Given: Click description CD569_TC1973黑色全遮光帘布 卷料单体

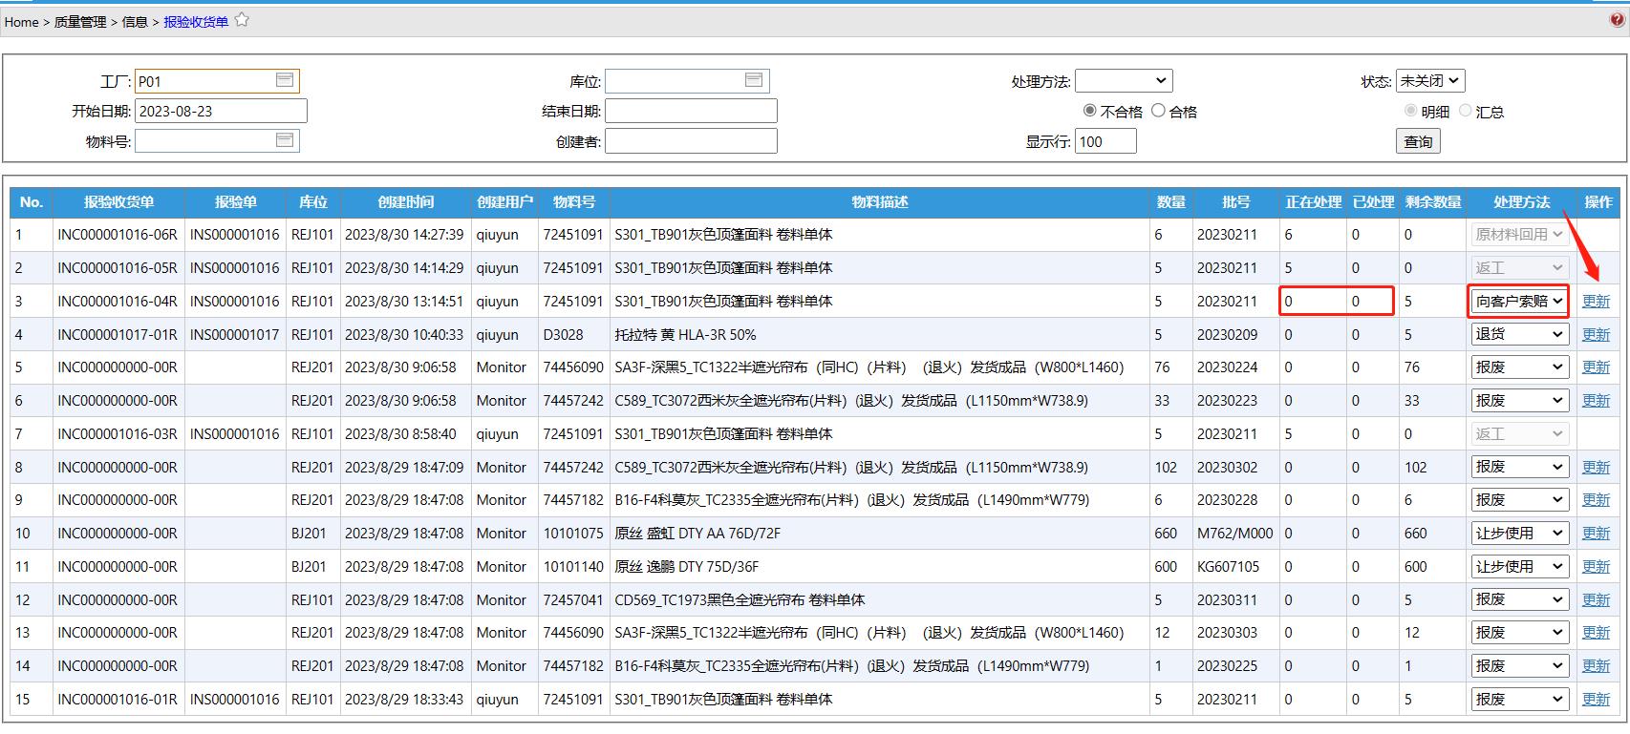Looking at the screenshot, I should pos(740,599).
